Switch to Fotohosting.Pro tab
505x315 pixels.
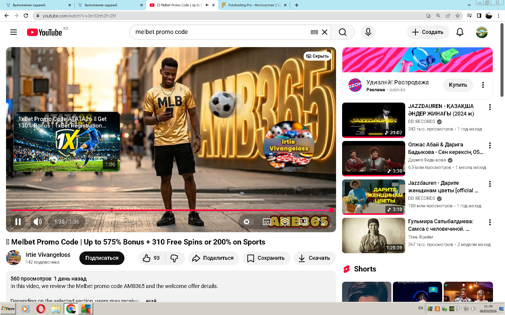pyautogui.click(x=254, y=5)
